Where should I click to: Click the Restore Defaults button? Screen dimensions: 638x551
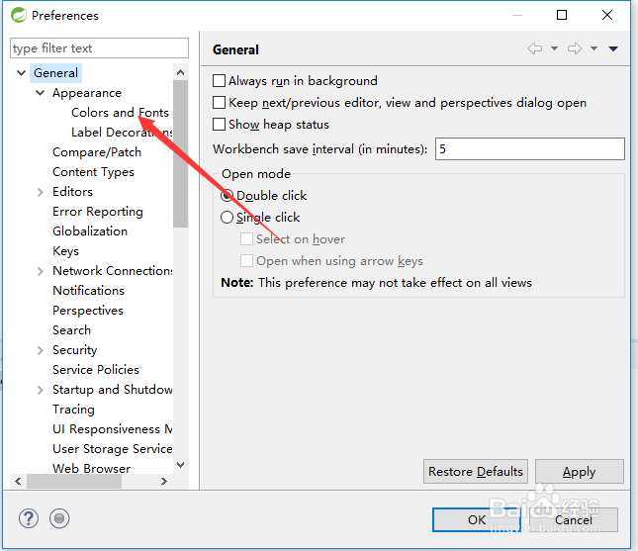click(x=476, y=471)
